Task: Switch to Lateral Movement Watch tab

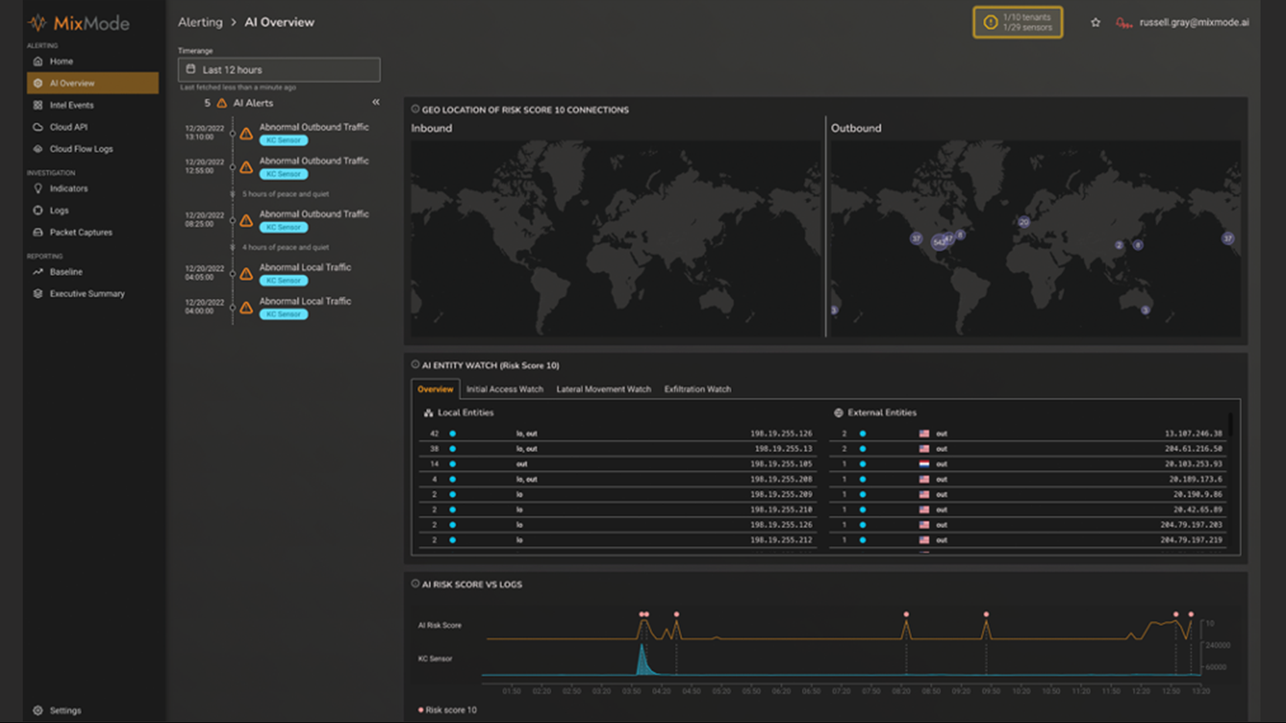Action: click(x=603, y=389)
